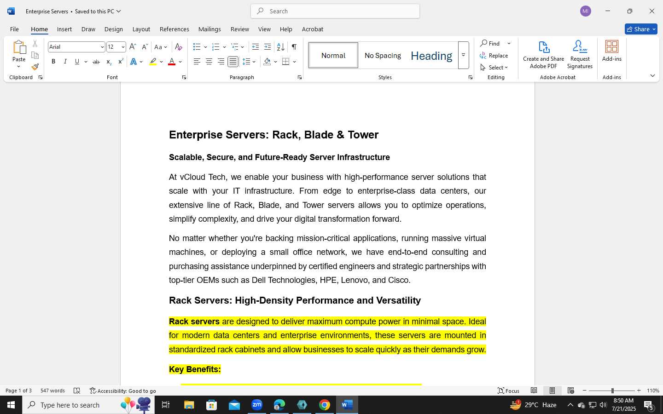Click the proofing spell check status icon
Screen dimensions: 663x414
coord(77,391)
